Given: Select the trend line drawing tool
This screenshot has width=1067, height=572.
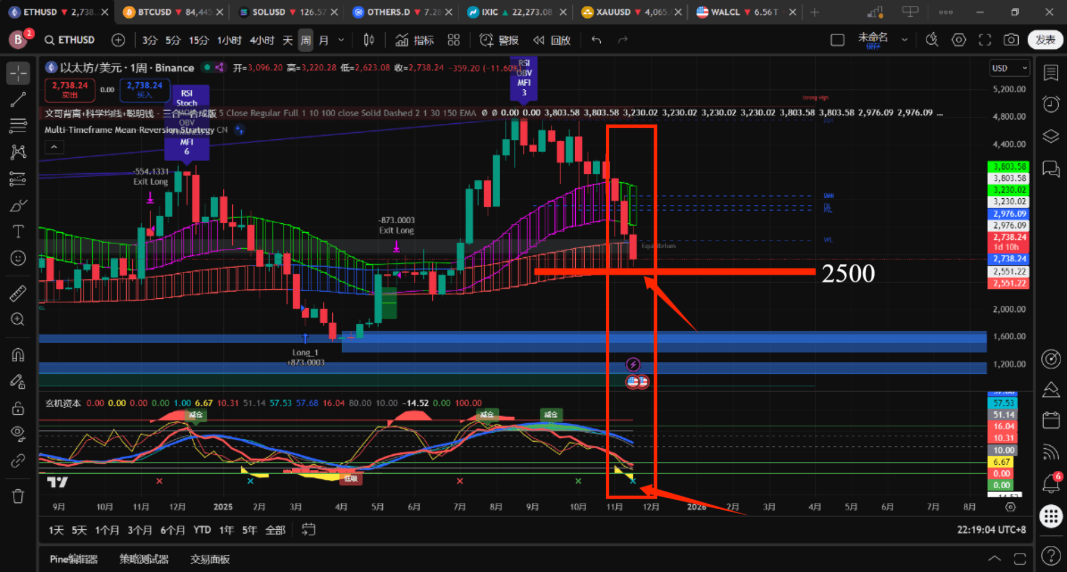Looking at the screenshot, I should pos(18,100).
